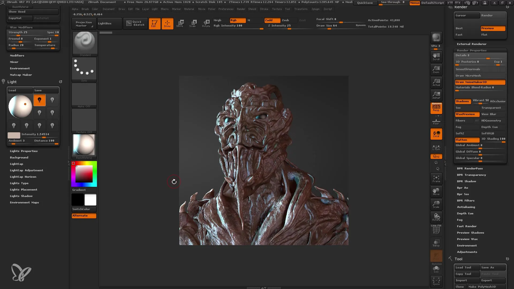Image resolution: width=514 pixels, height=289 pixels.
Task: Click the Alternate color switch button
Action: pos(84,215)
